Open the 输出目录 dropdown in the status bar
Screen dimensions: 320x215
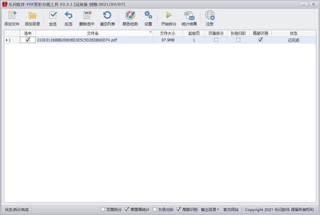tap(210, 210)
